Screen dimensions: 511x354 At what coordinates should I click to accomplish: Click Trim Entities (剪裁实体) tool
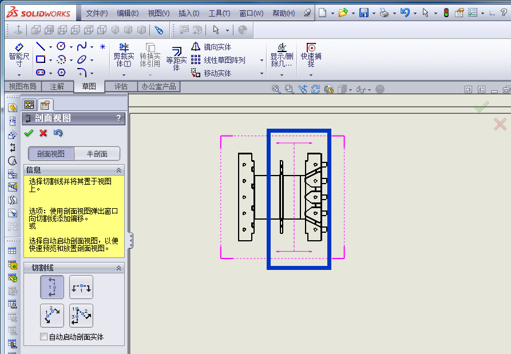(124, 55)
